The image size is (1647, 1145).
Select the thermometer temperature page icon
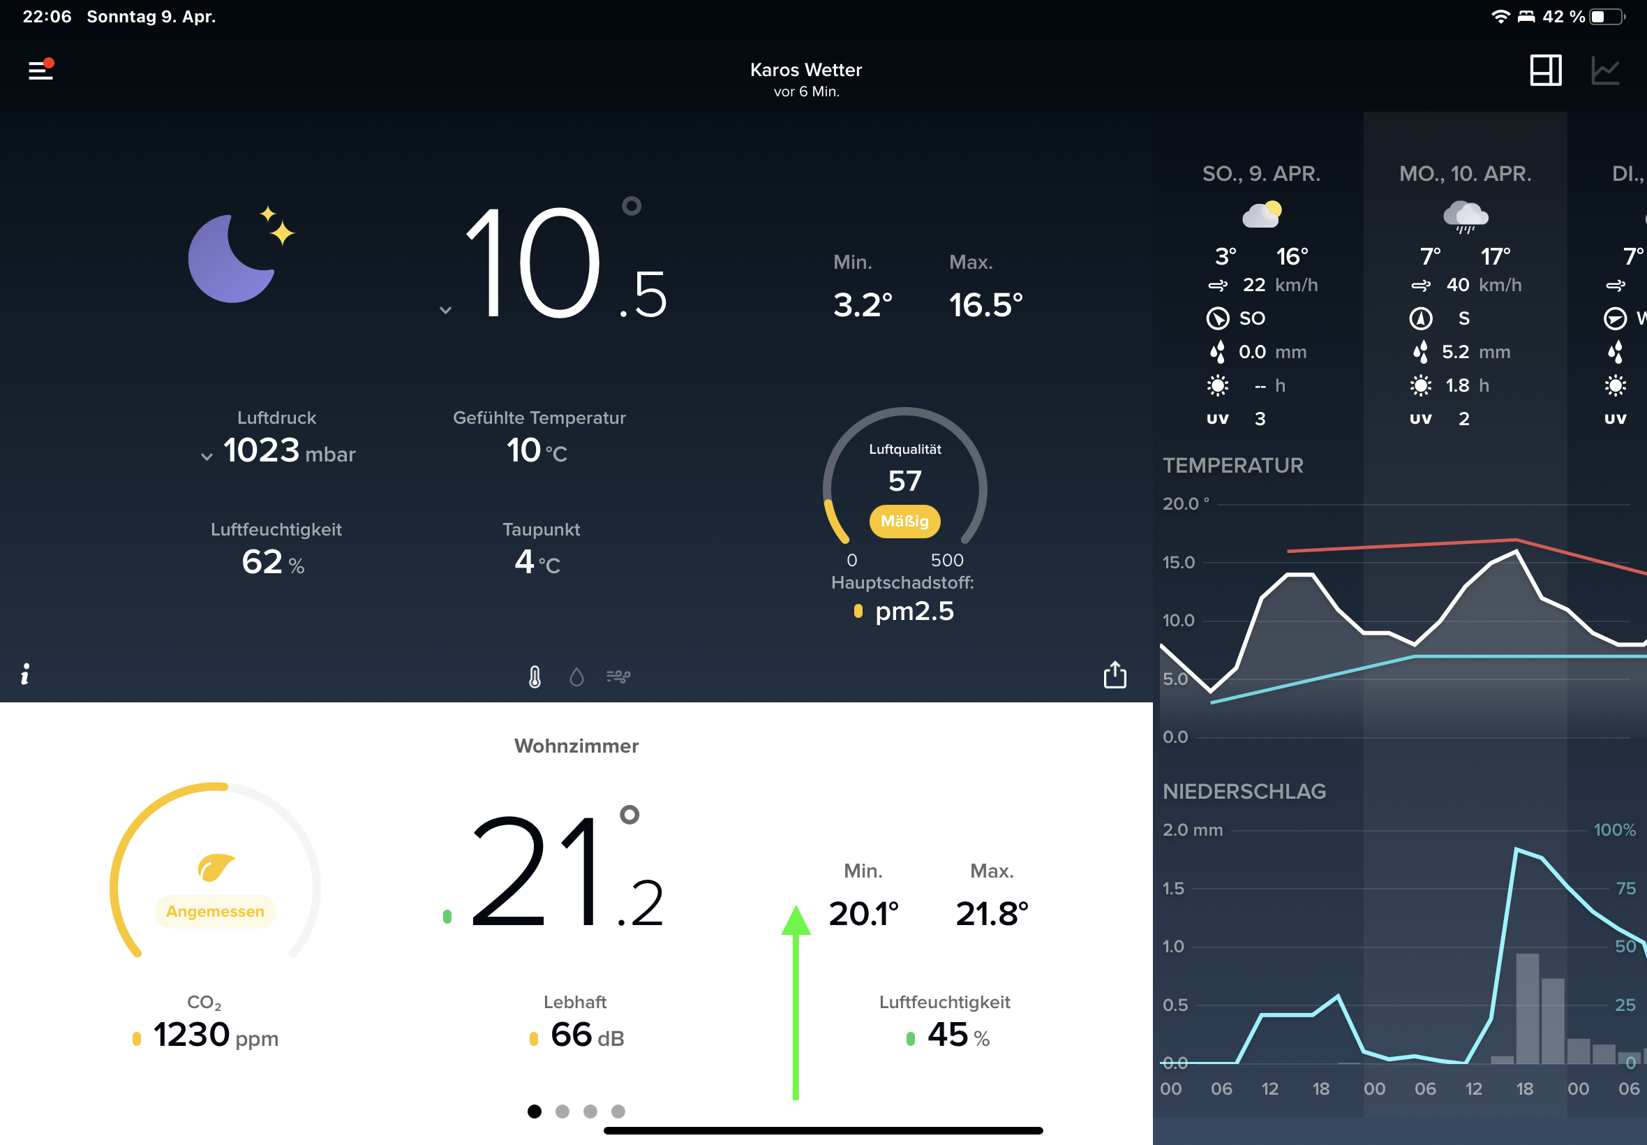point(535,677)
